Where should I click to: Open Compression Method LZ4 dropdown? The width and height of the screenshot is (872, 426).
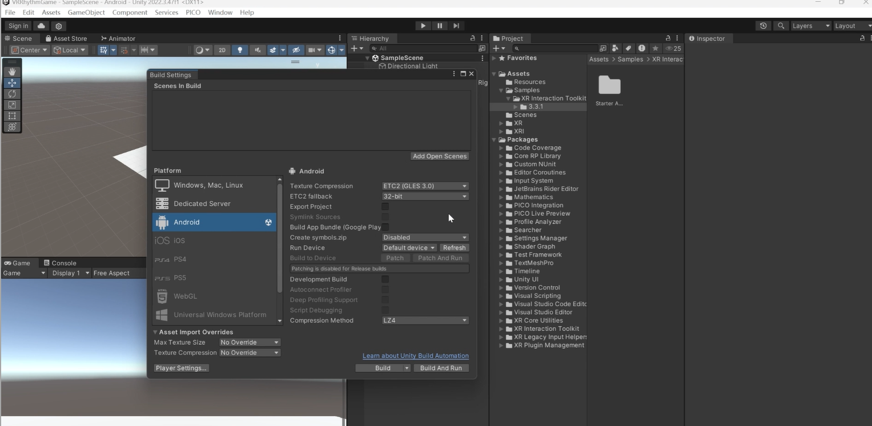point(425,320)
